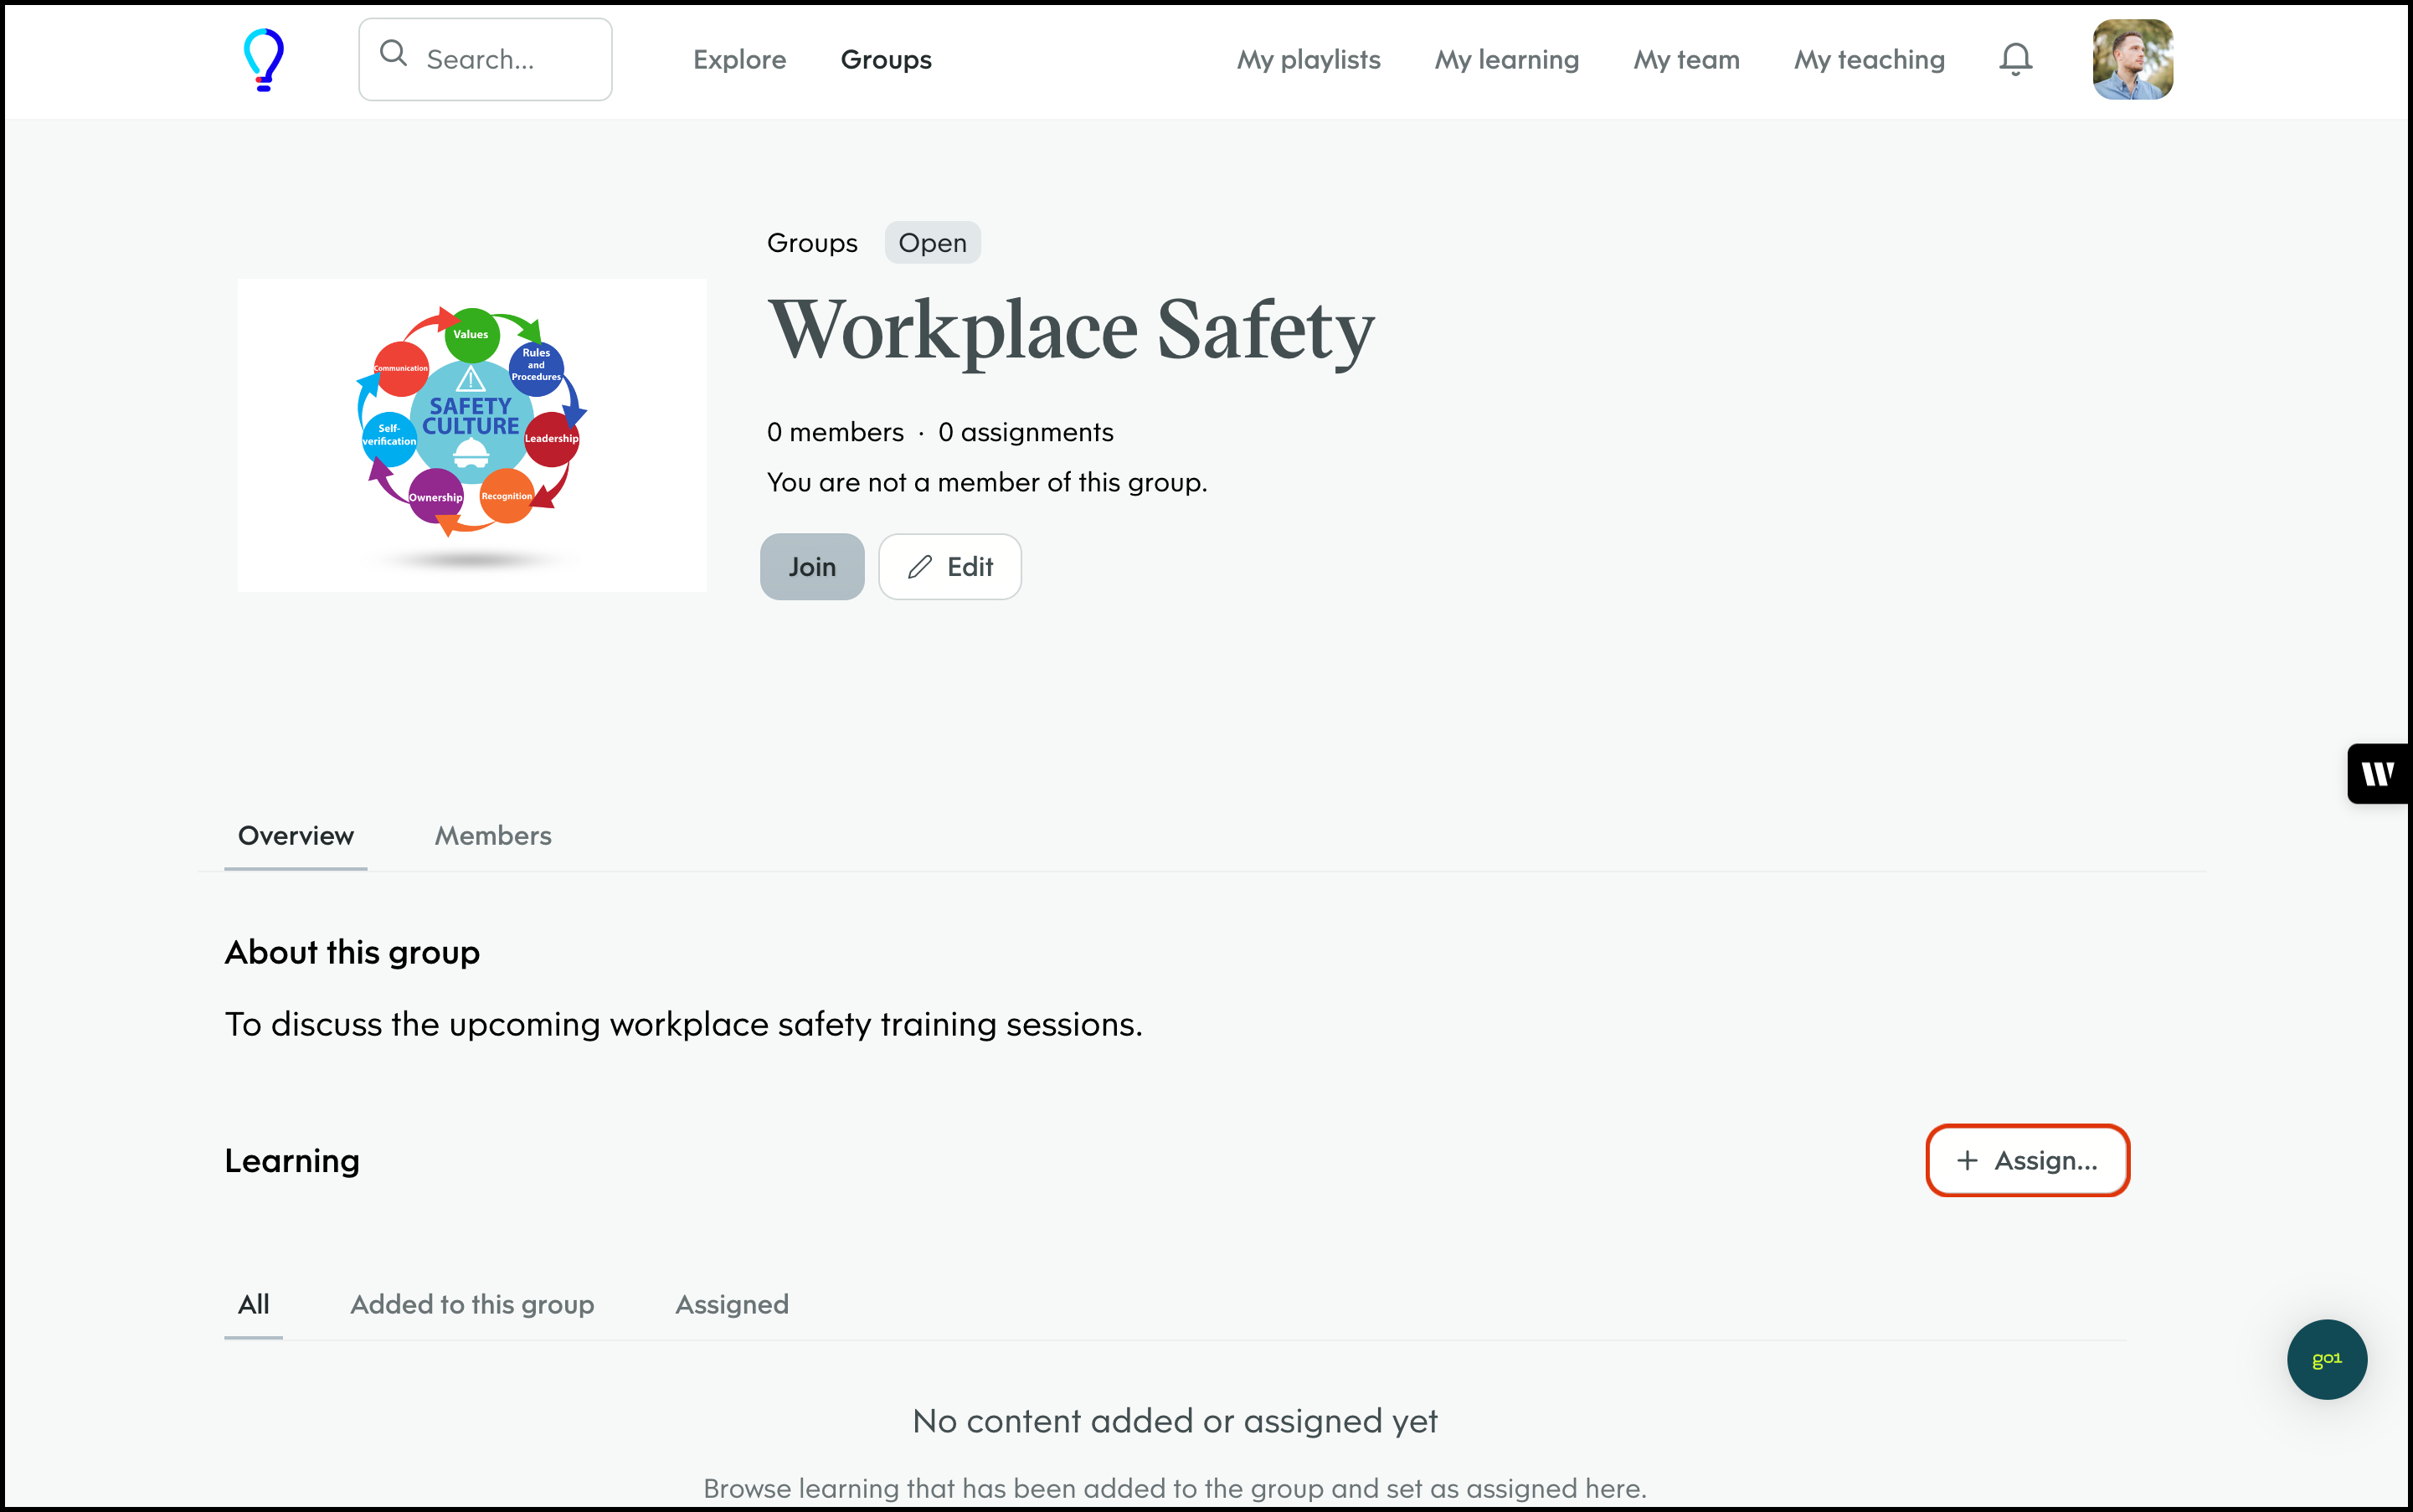Click the Groups breadcrumb link

pos(811,243)
